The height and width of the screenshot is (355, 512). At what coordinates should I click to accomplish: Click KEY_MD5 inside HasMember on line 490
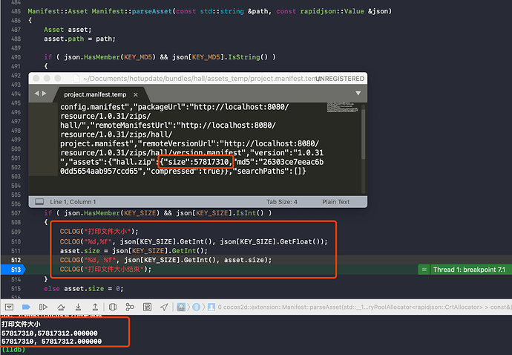click(x=138, y=57)
